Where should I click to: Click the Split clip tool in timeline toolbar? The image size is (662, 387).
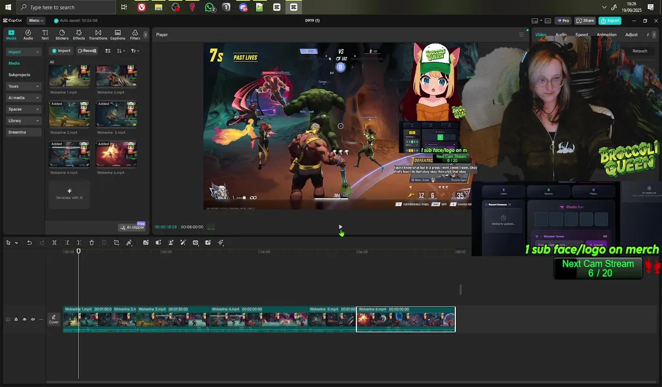click(54, 242)
